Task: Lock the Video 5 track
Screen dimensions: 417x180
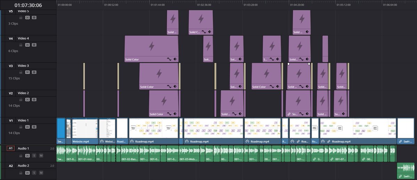Action: tap(21, 17)
